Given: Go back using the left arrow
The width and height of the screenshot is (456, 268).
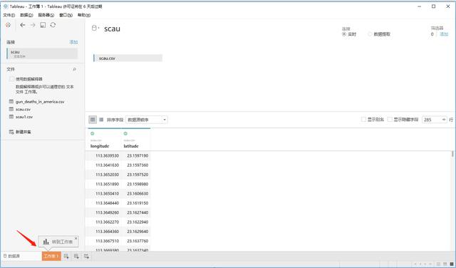Looking at the screenshot, I should click(22, 25).
